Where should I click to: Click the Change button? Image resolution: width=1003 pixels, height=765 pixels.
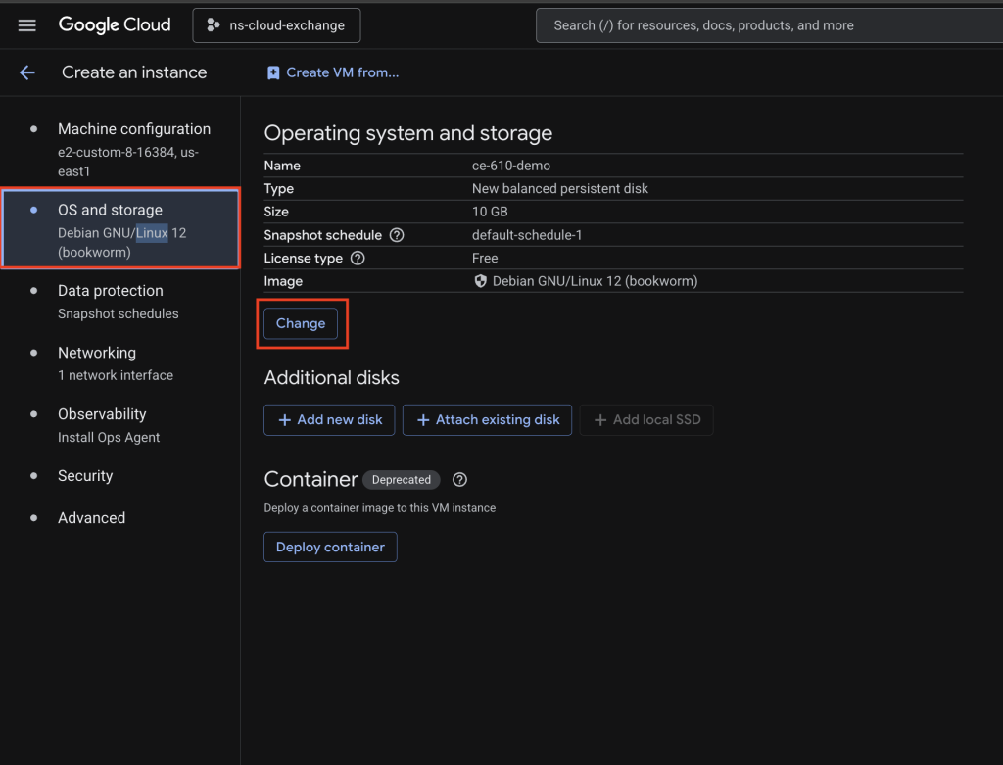pos(301,323)
